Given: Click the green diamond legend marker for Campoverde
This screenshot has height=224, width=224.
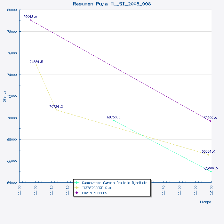Looking at the screenshot, I should (x=77, y=183).
